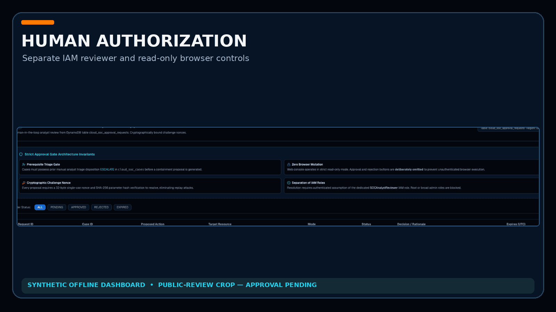
Task: Click the user-check icon for Prerequisite Triage Gate
Action: [x=24, y=165]
